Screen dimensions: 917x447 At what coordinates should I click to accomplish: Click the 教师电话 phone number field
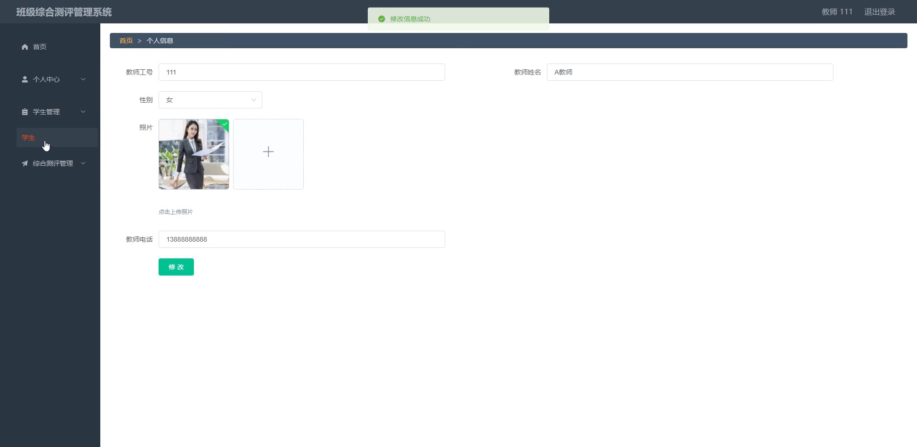(301, 239)
